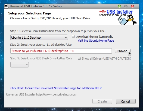This screenshot has height=111, width=143.
Task: Click the Create button
Action: (x=102, y=101)
